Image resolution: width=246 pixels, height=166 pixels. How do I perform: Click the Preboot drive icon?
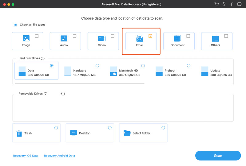click(159, 71)
